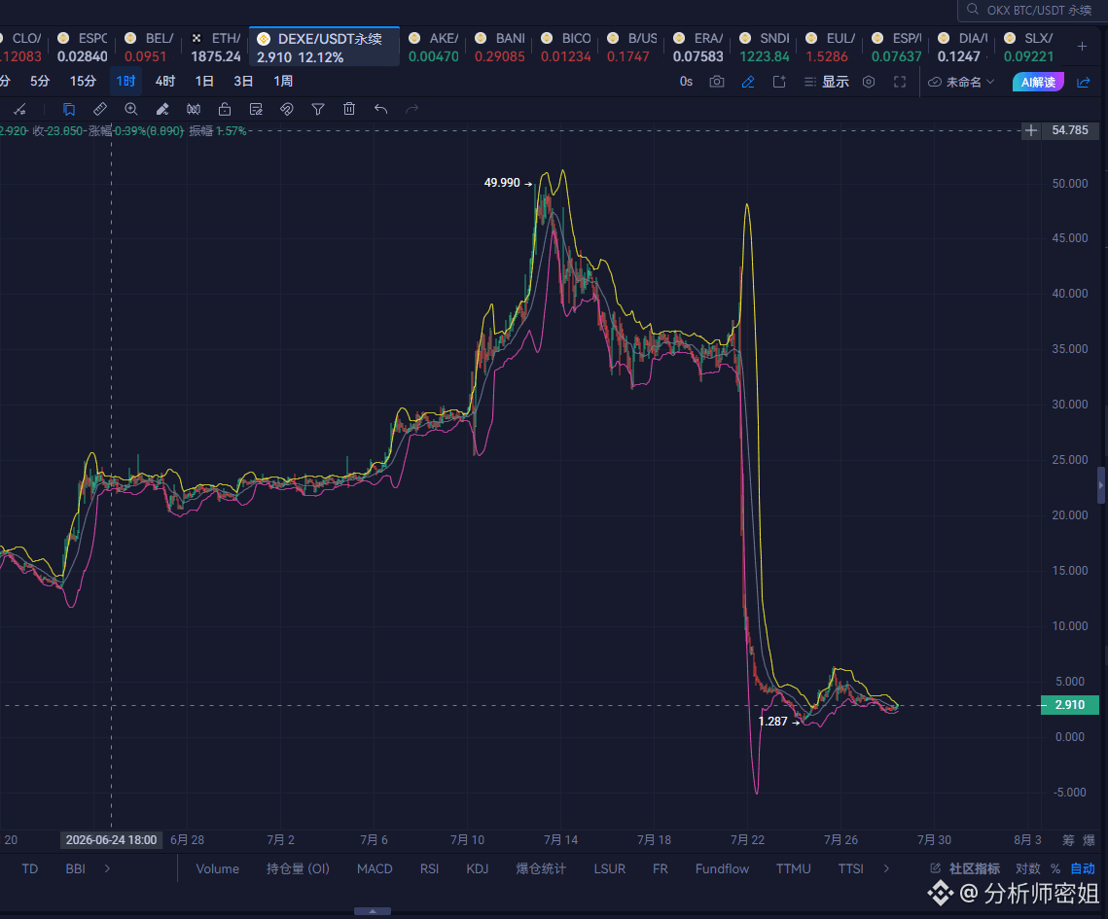Viewport: 1108px width, 919px height.
Task: Switch to the BEL/ symbol tab
Action: 149,47
